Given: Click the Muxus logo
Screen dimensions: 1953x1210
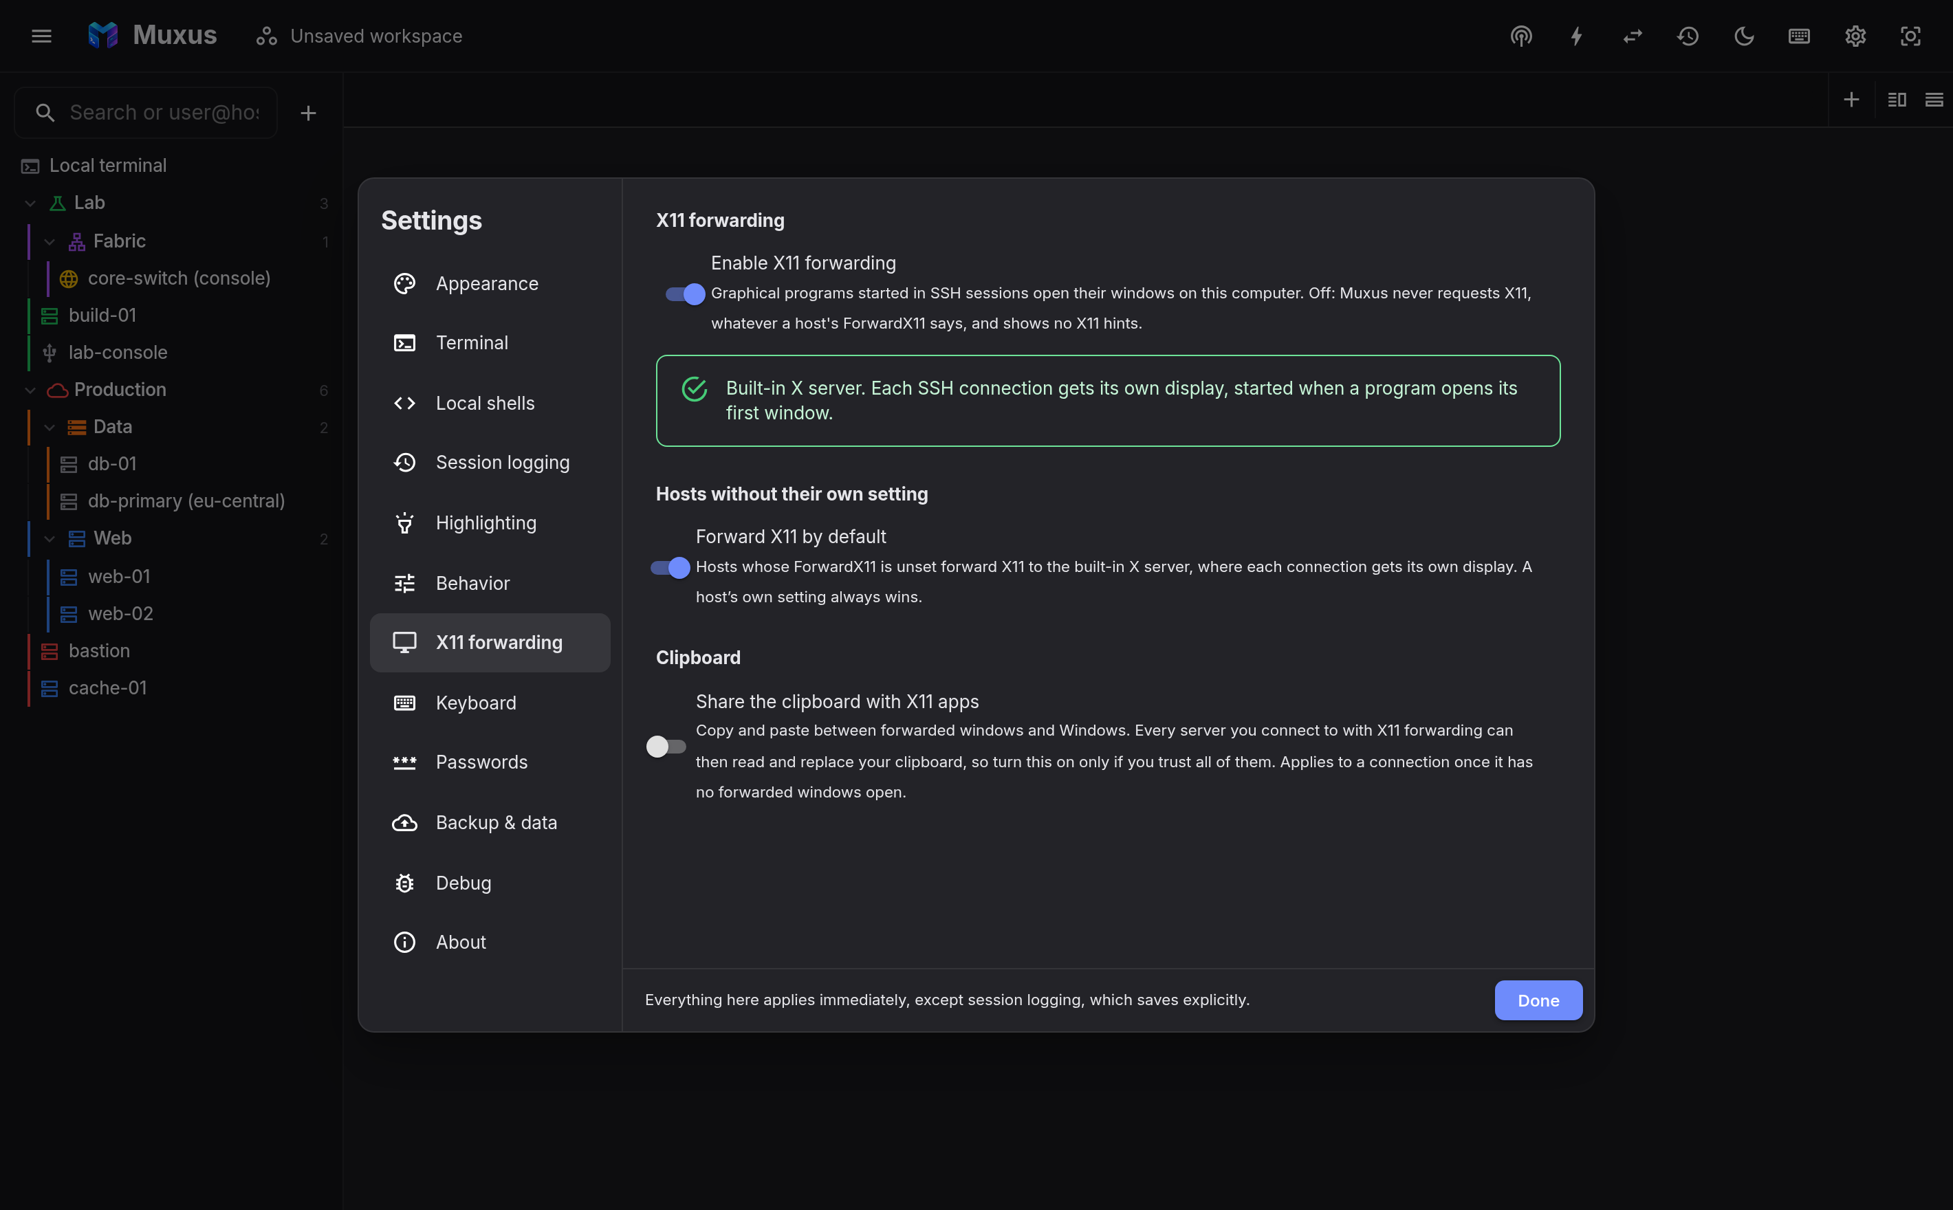Looking at the screenshot, I should pos(103,35).
